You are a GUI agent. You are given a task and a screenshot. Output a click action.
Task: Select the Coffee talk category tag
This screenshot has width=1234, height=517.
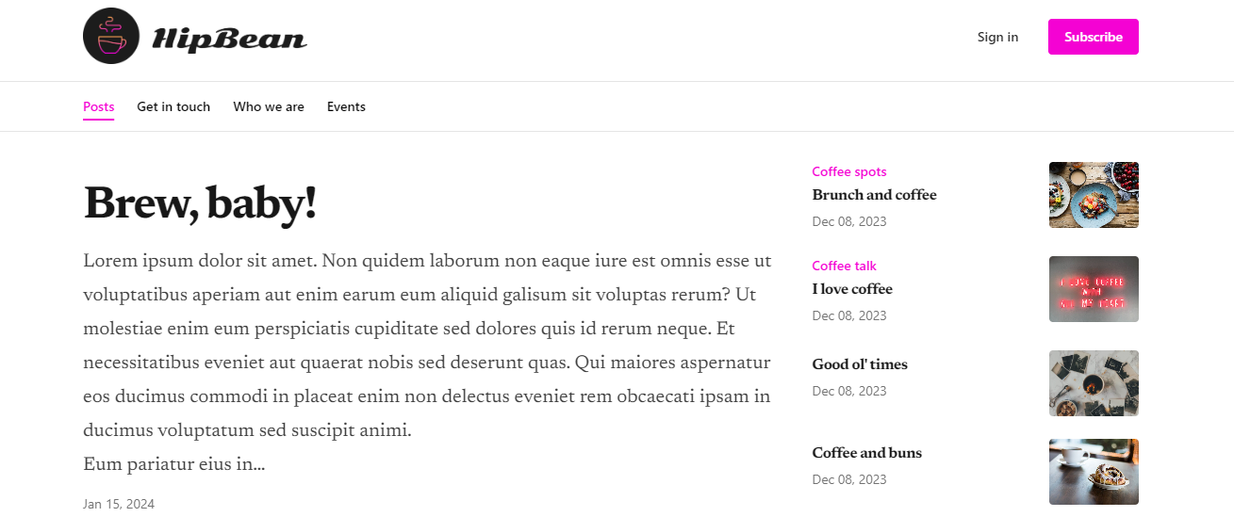tap(844, 266)
